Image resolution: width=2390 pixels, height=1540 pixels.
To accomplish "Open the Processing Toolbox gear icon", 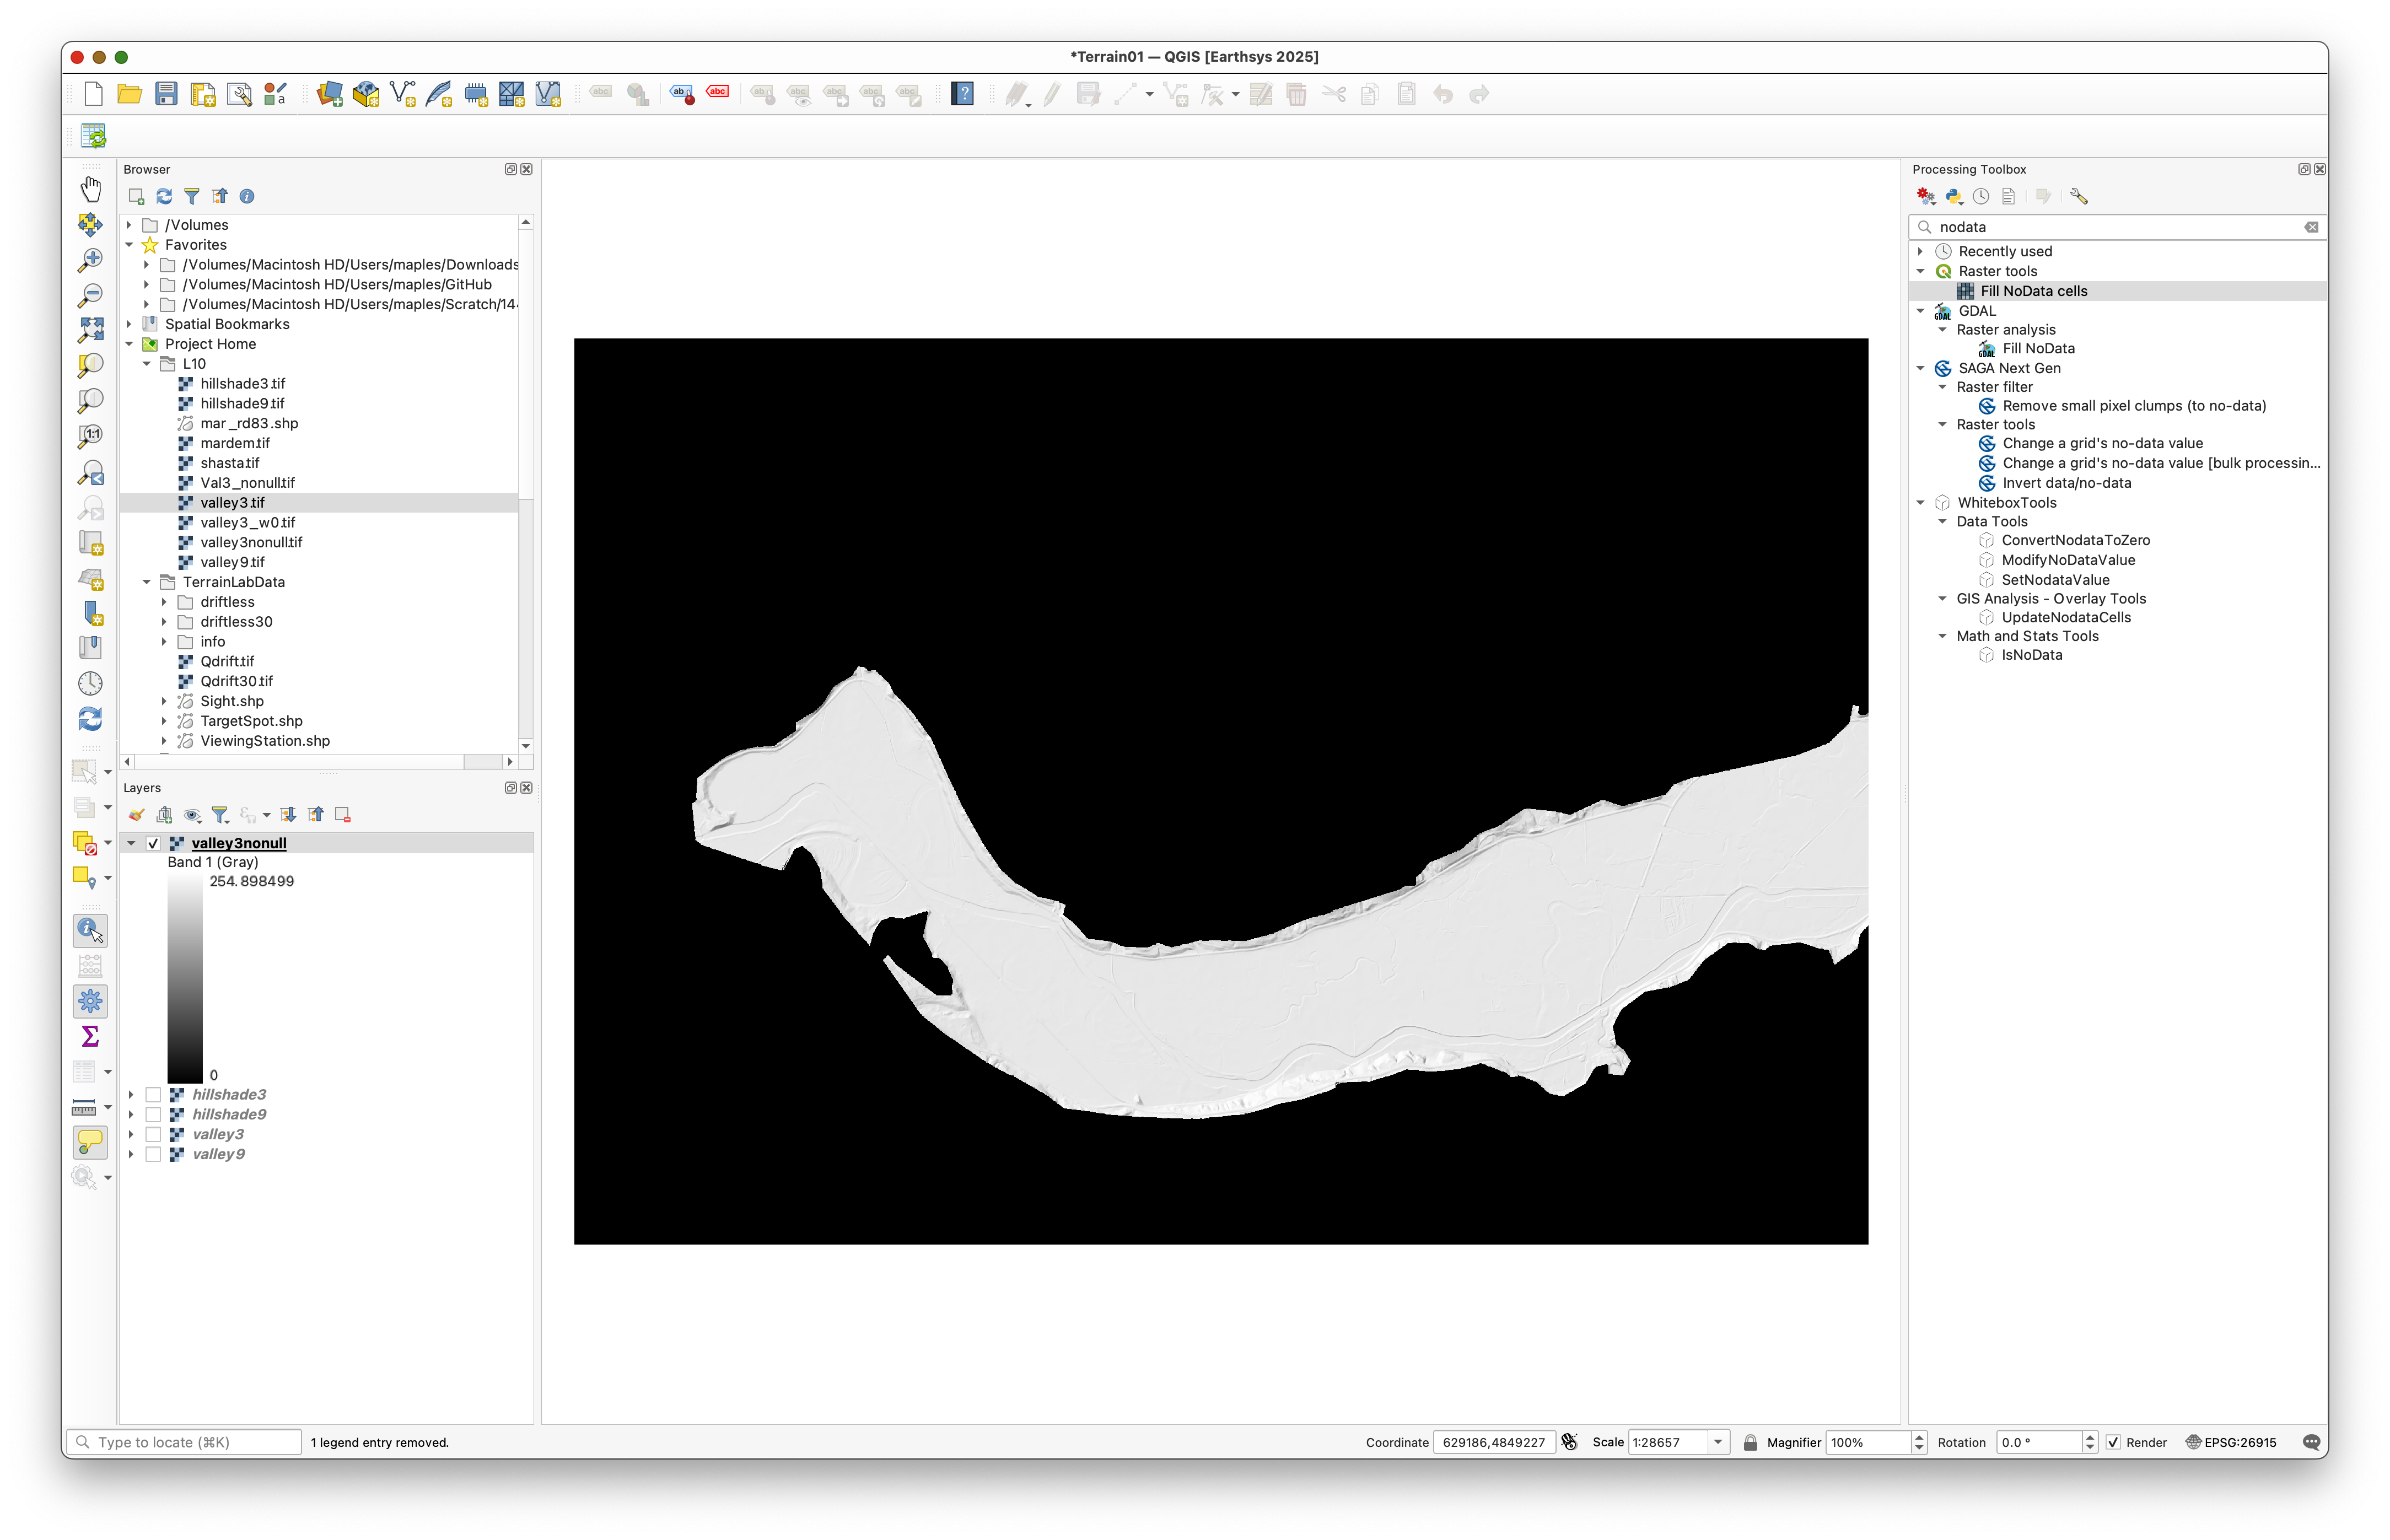I will coord(90,1000).
